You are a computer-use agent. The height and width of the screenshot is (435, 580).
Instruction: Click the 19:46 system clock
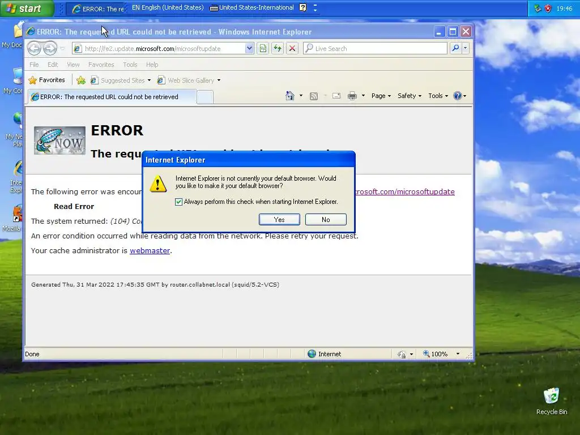(x=564, y=8)
